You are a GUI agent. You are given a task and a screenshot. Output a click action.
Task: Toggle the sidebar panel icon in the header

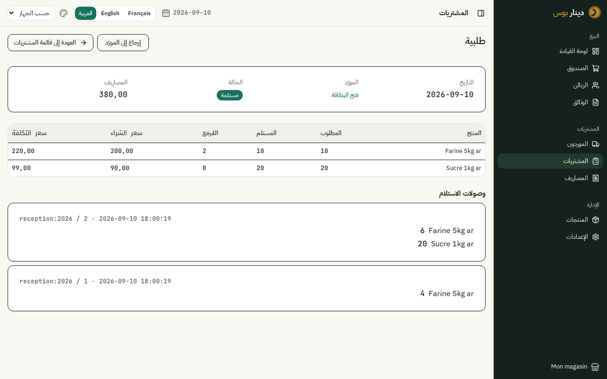481,13
